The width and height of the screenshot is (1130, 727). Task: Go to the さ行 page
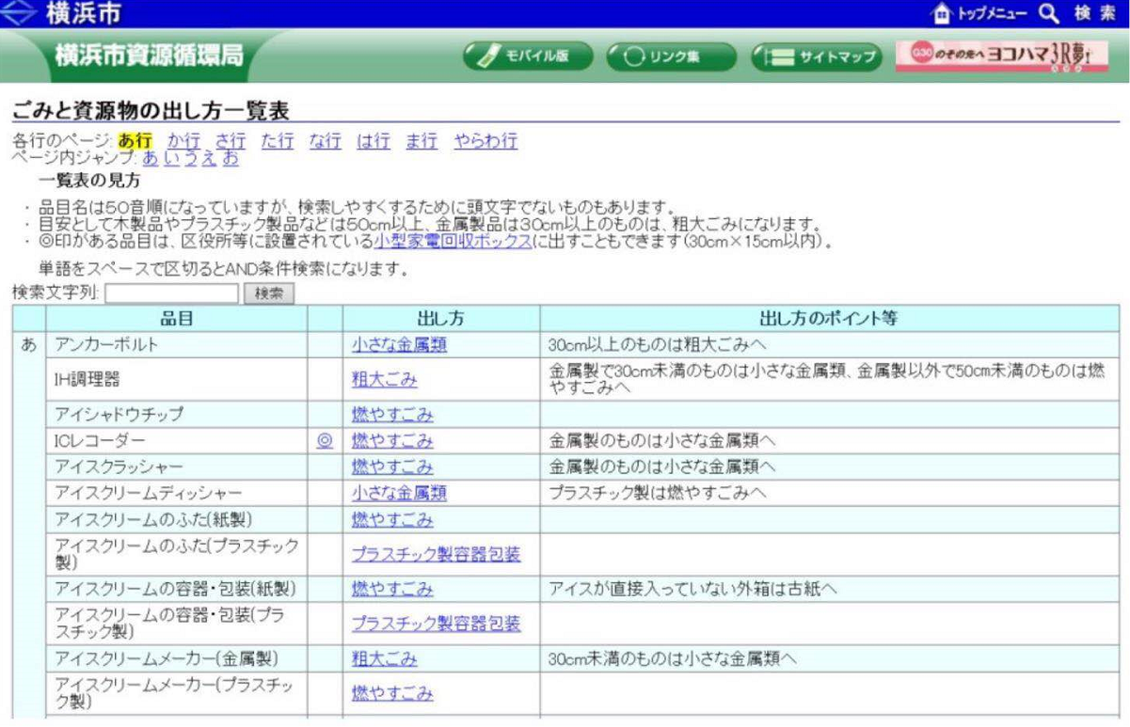point(231,141)
